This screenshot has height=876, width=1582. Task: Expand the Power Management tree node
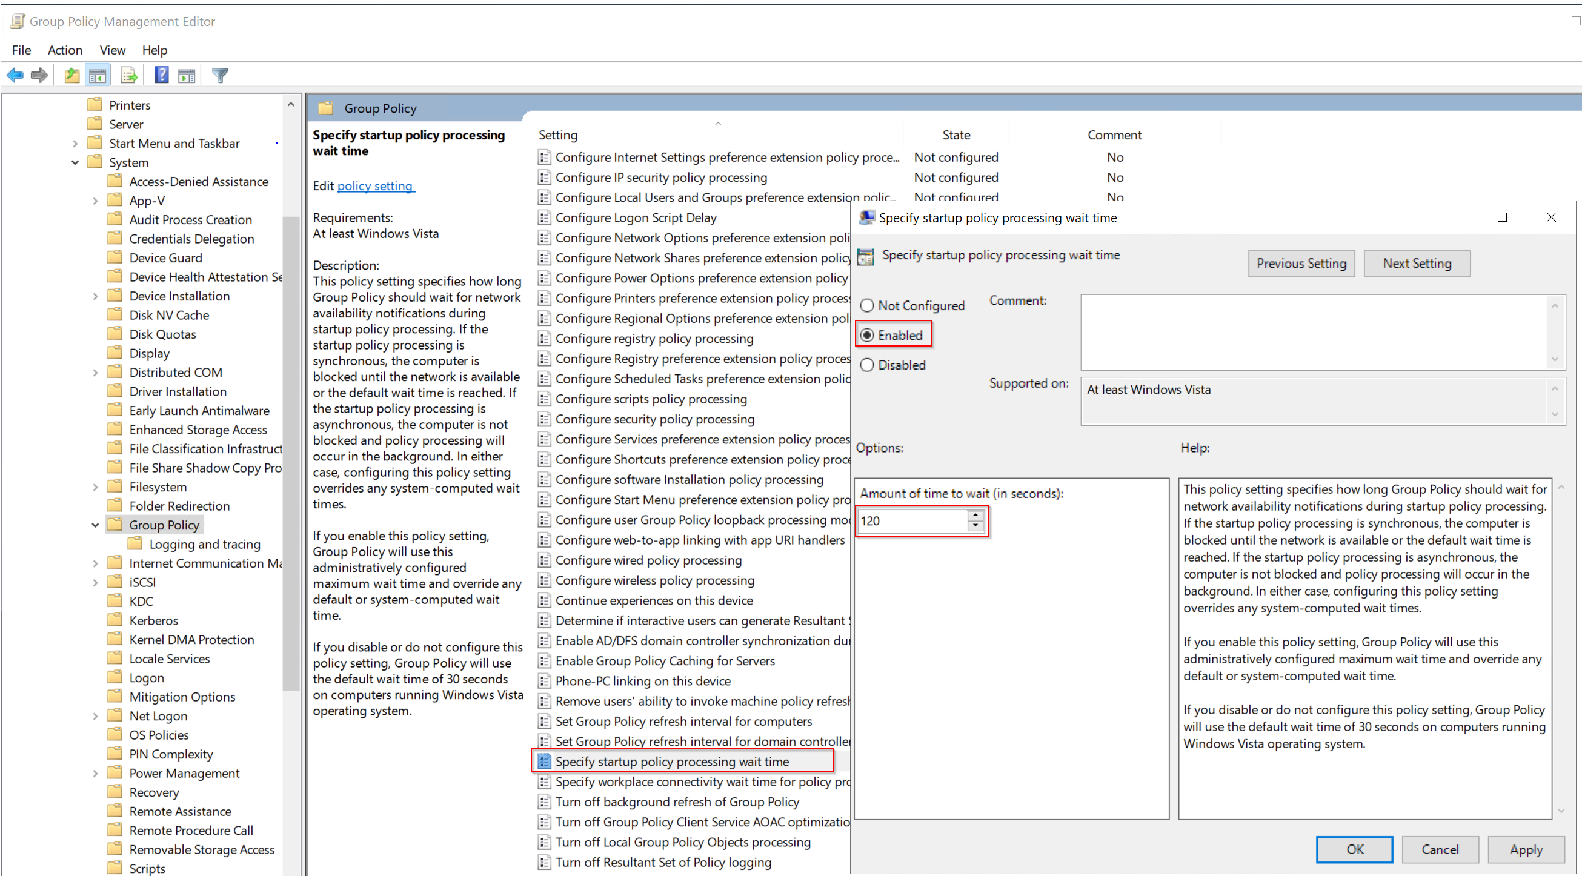(95, 774)
